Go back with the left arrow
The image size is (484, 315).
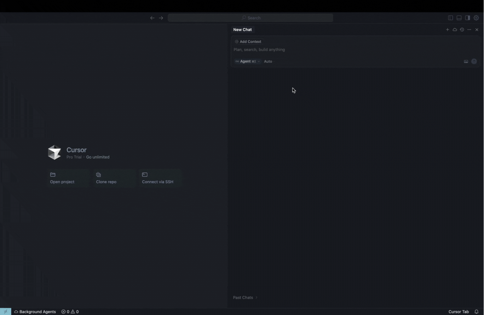tap(152, 18)
